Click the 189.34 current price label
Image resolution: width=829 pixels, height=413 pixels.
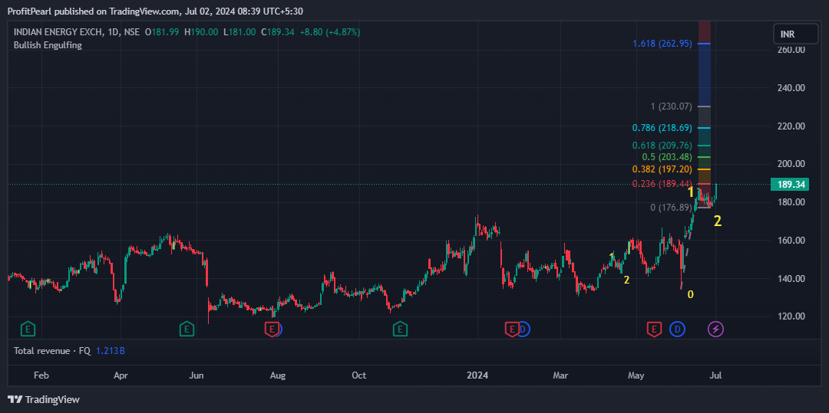(789, 185)
